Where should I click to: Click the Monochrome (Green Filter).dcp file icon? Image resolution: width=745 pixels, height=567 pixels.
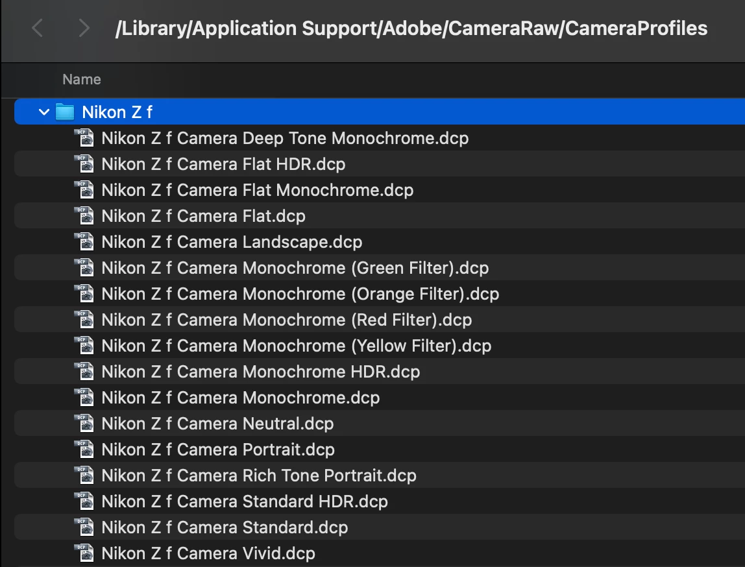[84, 268]
